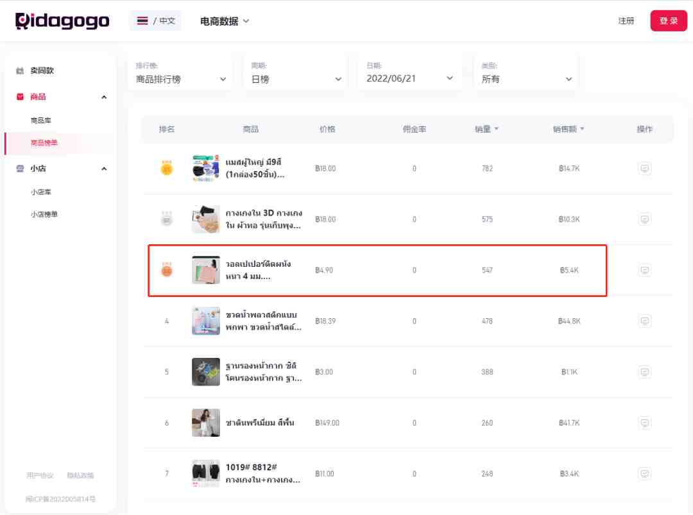This screenshot has width=693, height=515.
Task: Click the gold medal rank-1 icon
Action: click(167, 168)
